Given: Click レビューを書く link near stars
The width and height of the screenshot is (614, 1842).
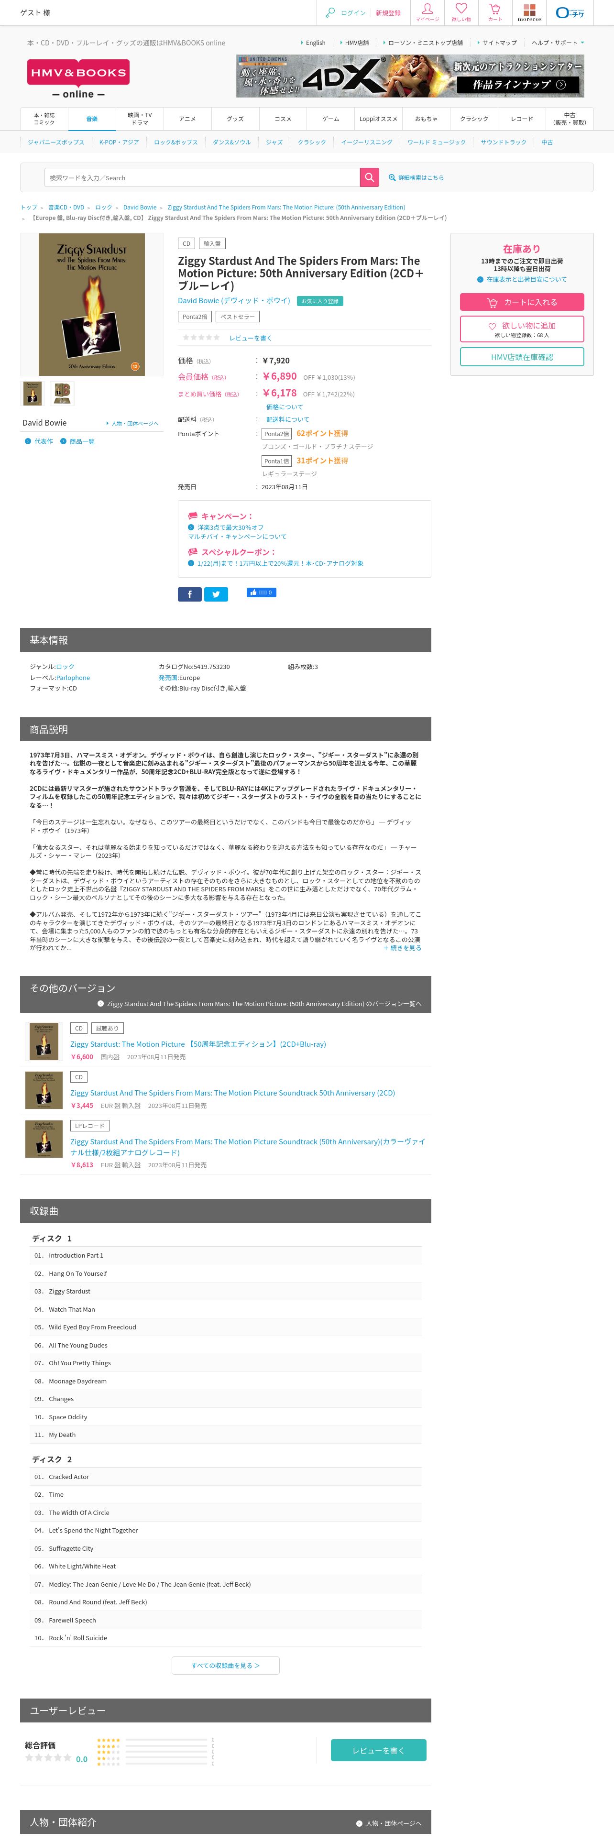Looking at the screenshot, I should pyautogui.click(x=250, y=338).
